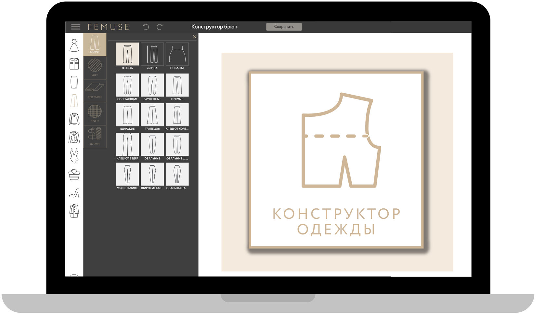Viewport: 546px width, 314px height.
Task: Select the V-neck sweater category icon
Action: tap(74, 119)
